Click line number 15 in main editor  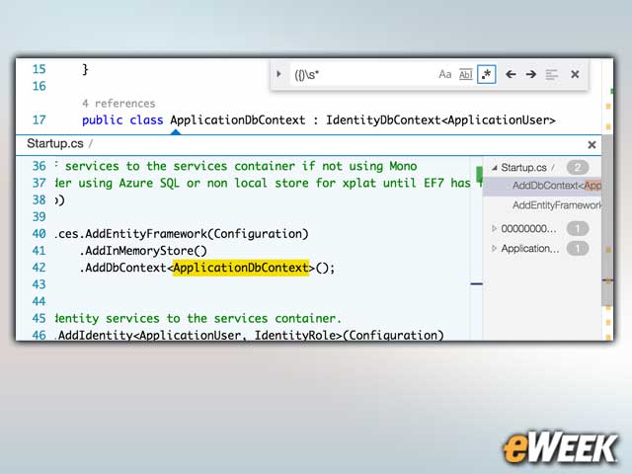pos(39,69)
